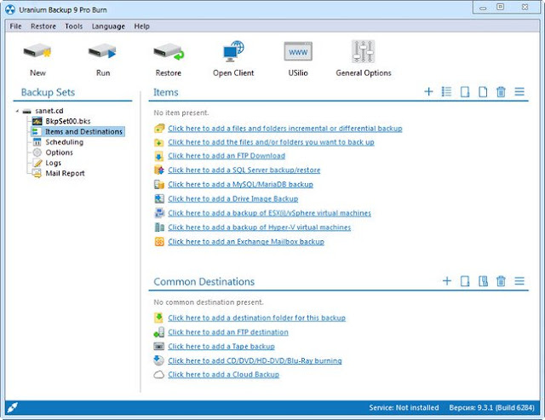Add item with Items plus icon
Screen dimensions: 545x420
428,92
